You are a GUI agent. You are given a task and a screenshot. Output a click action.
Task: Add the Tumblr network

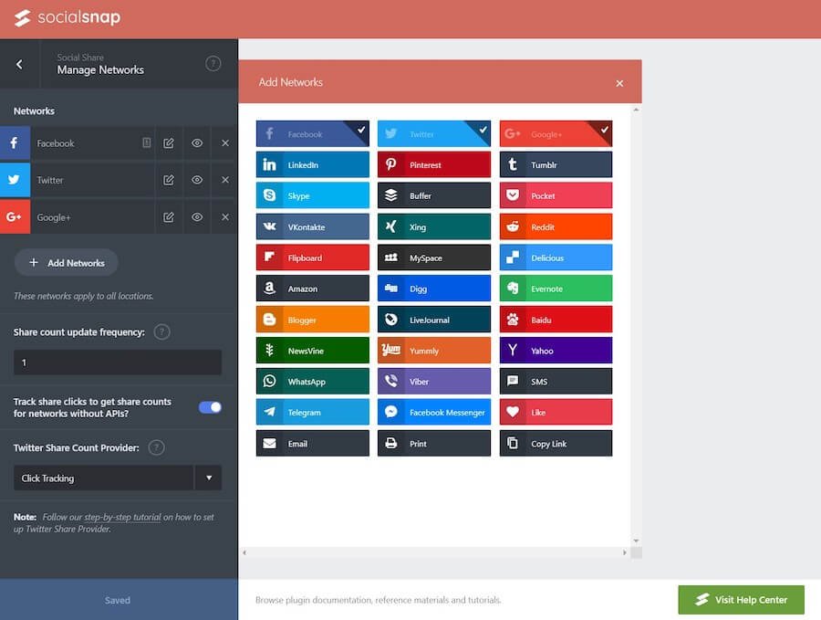[556, 164]
